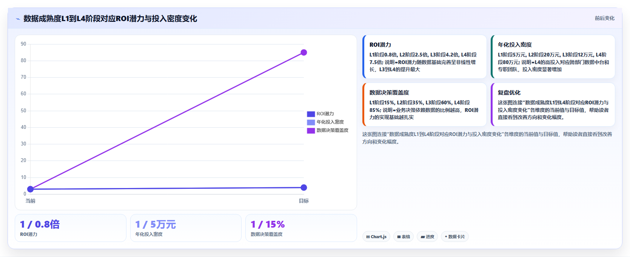Toggle the ROI潜力 legend color swatch
Viewport: 630px width, 257px height.
pos(311,114)
